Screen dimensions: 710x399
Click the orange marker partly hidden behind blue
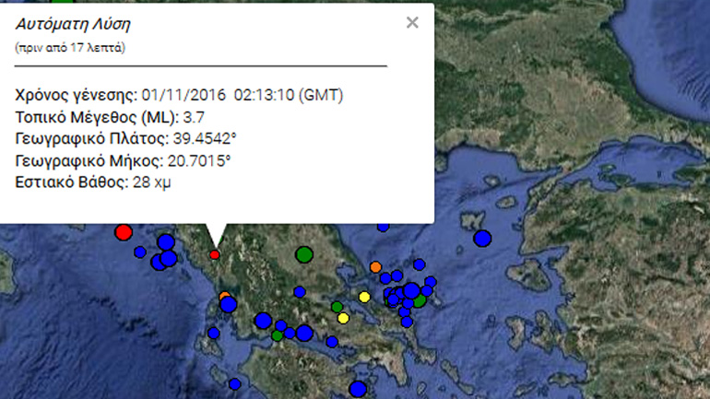(x=223, y=298)
